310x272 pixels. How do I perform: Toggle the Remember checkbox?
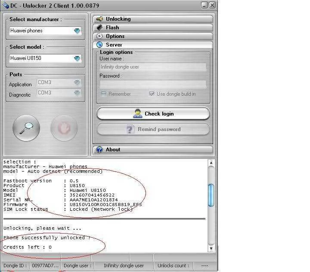click(x=103, y=94)
